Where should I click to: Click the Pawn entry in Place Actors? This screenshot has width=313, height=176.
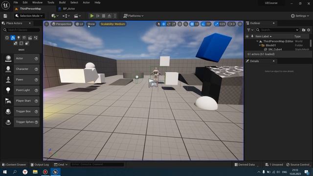[22, 80]
